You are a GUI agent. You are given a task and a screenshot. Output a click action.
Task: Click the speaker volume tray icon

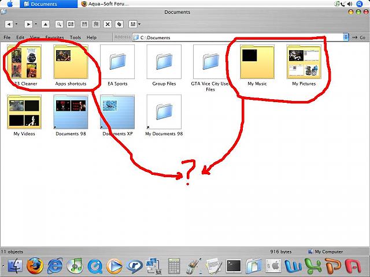click(x=350, y=4)
